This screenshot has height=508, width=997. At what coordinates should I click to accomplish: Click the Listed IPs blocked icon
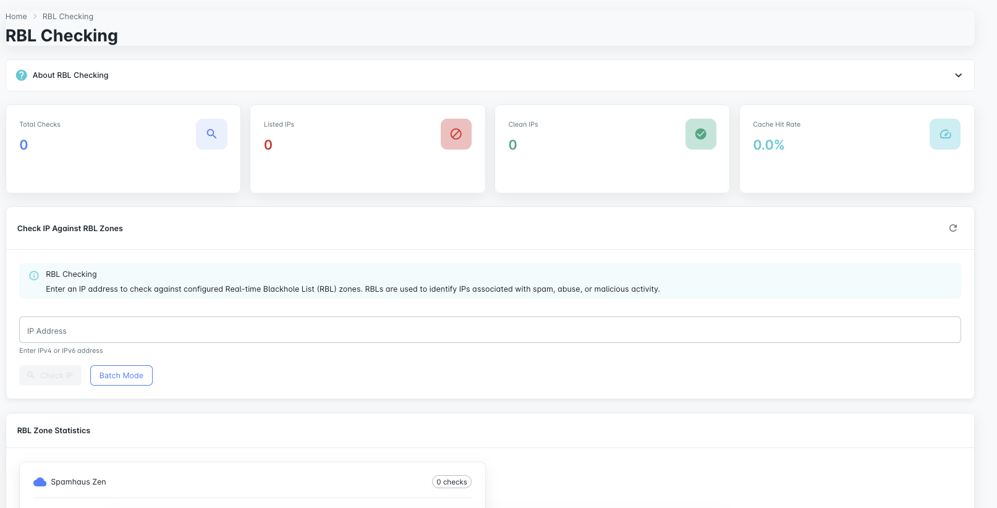456,134
